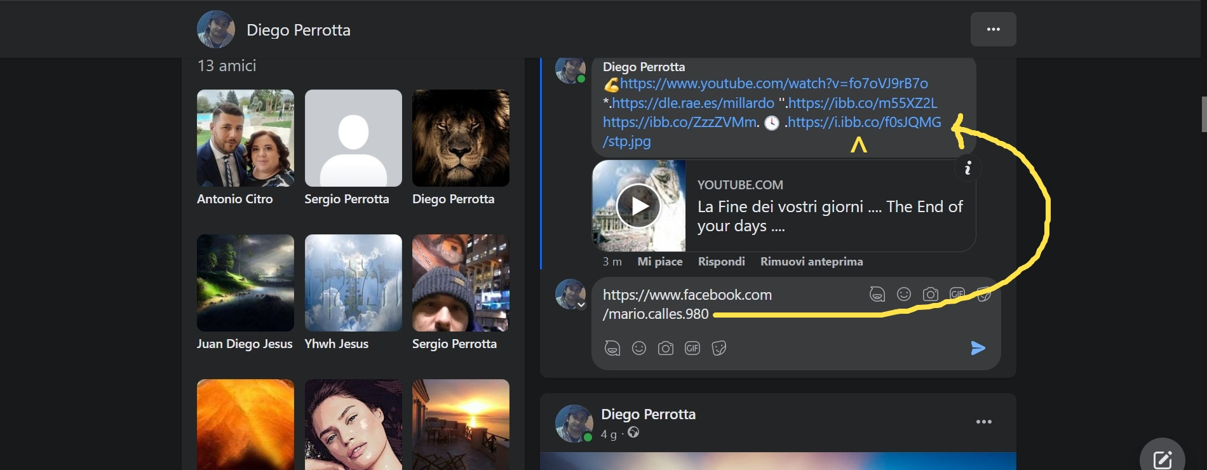Open Juan Diego Jesus's landscape photo
The height and width of the screenshot is (470, 1207).
point(245,283)
